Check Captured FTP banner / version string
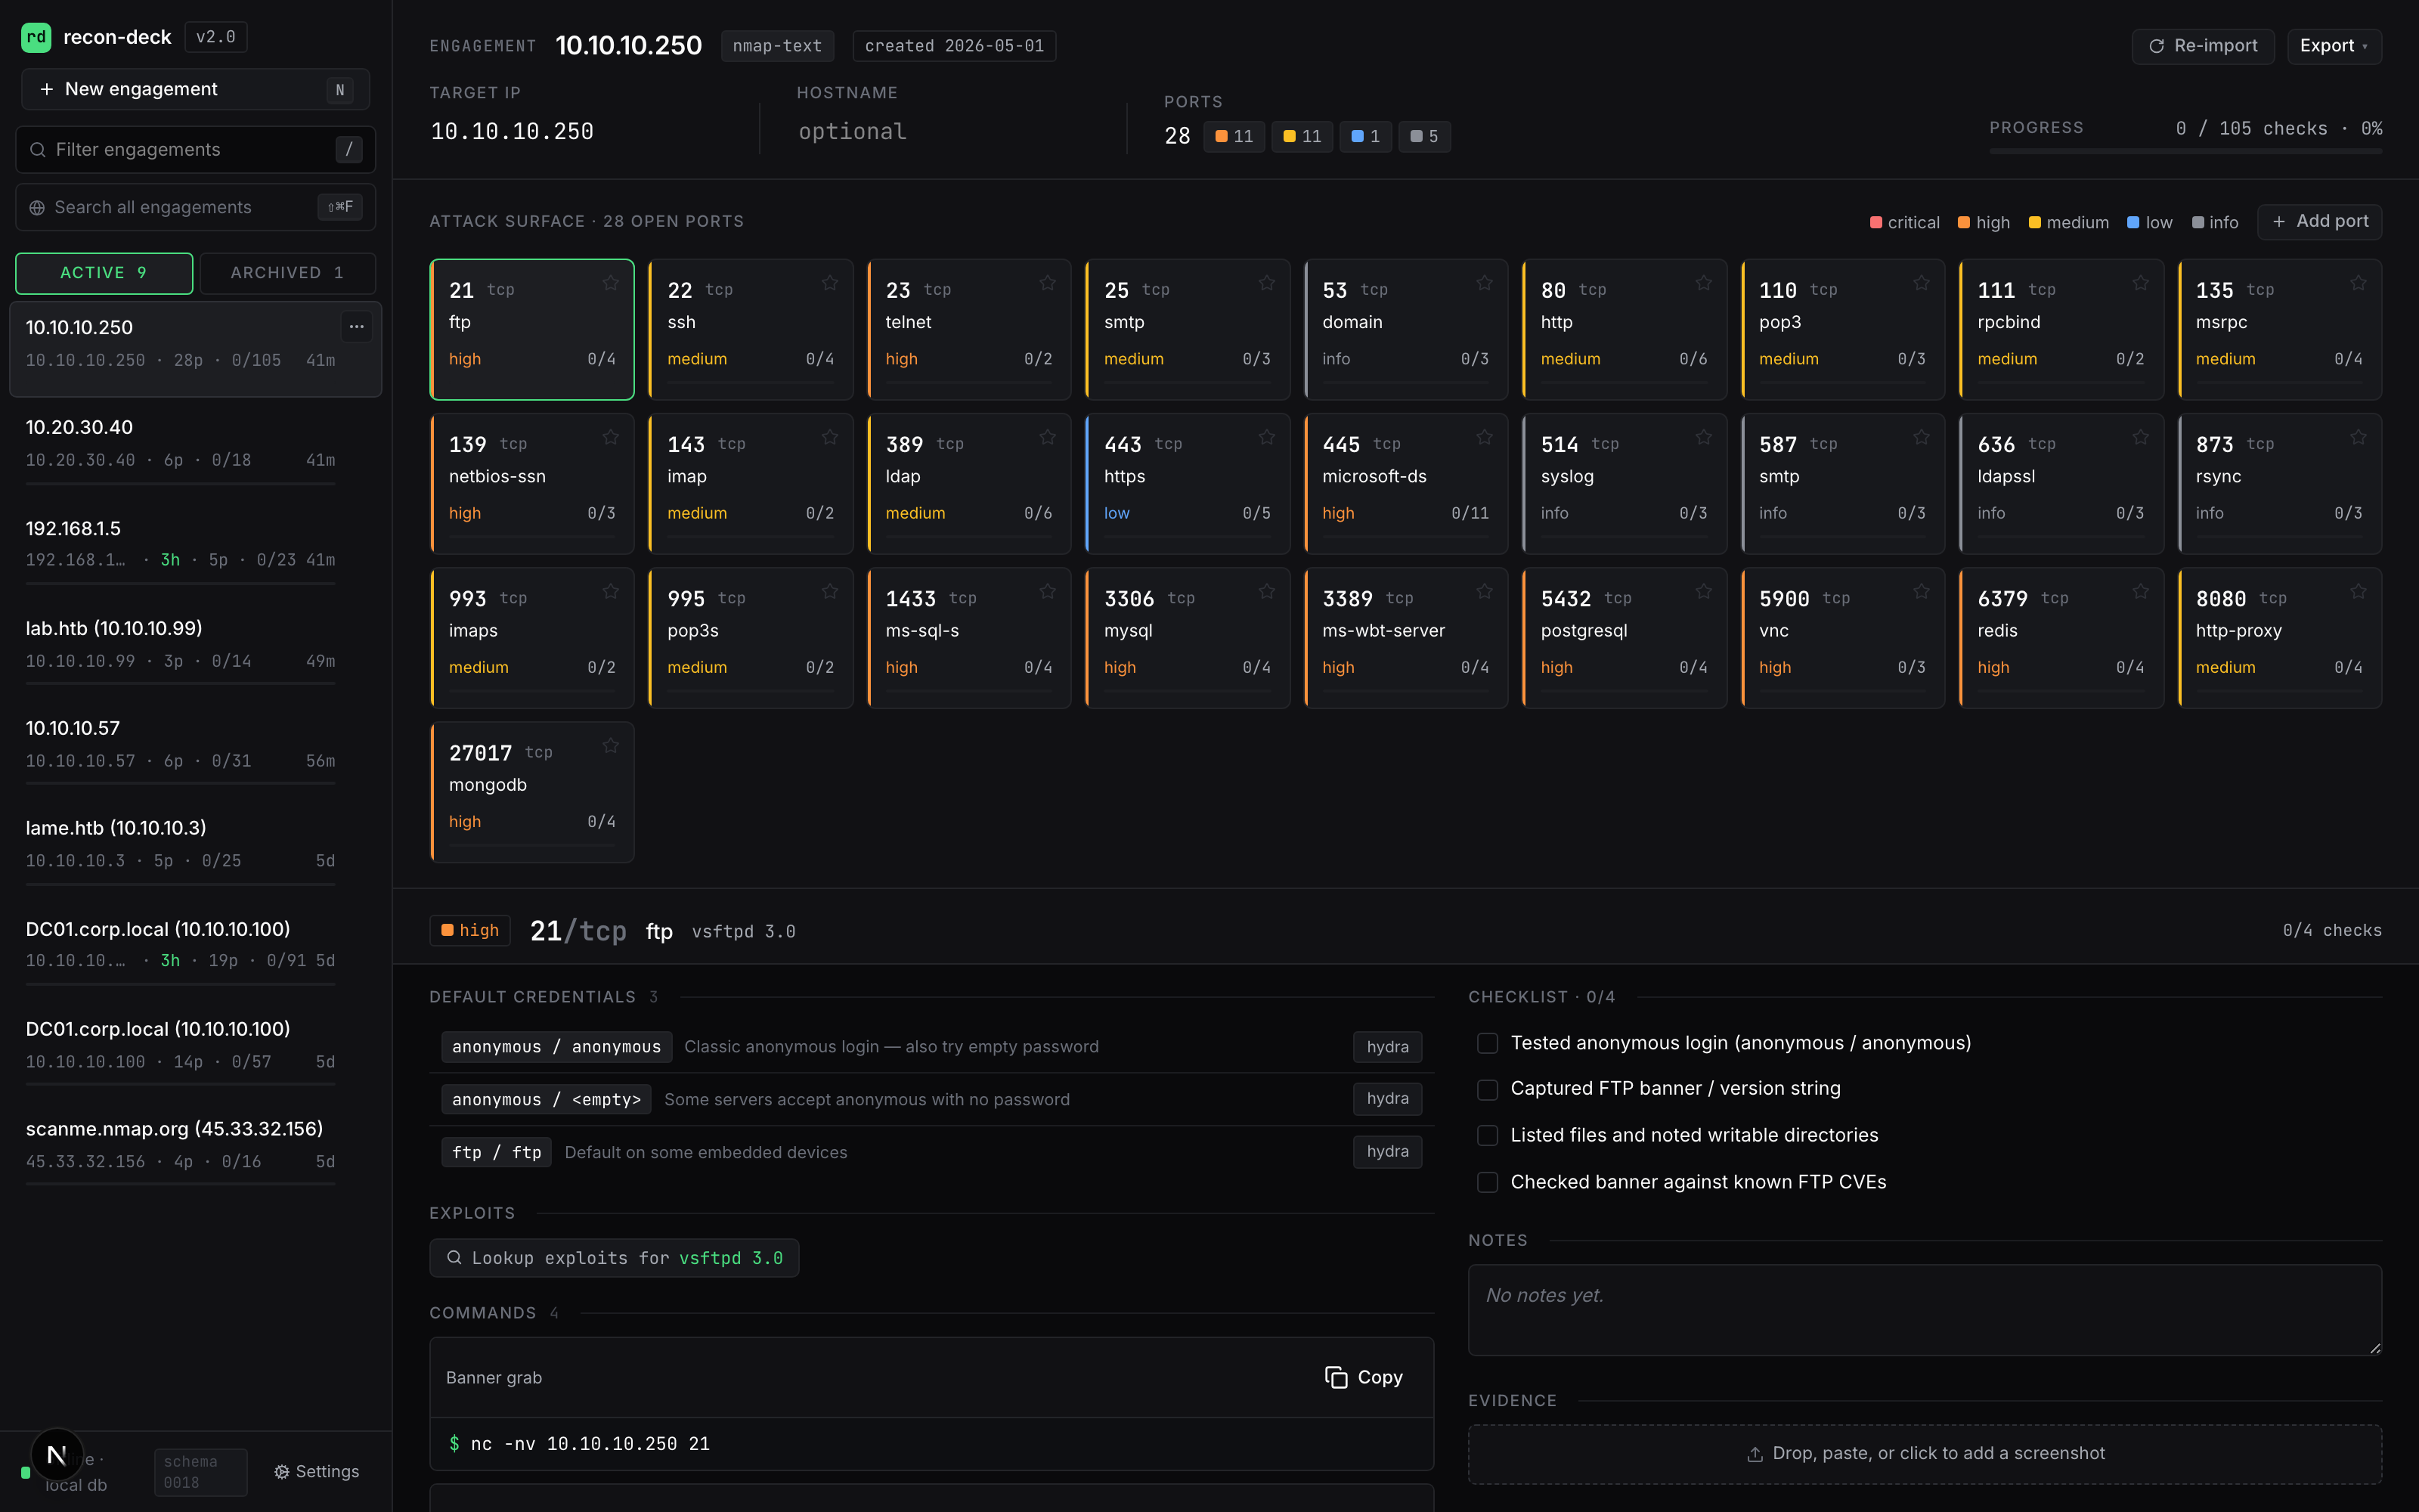The image size is (2419, 1512). 1488,1089
